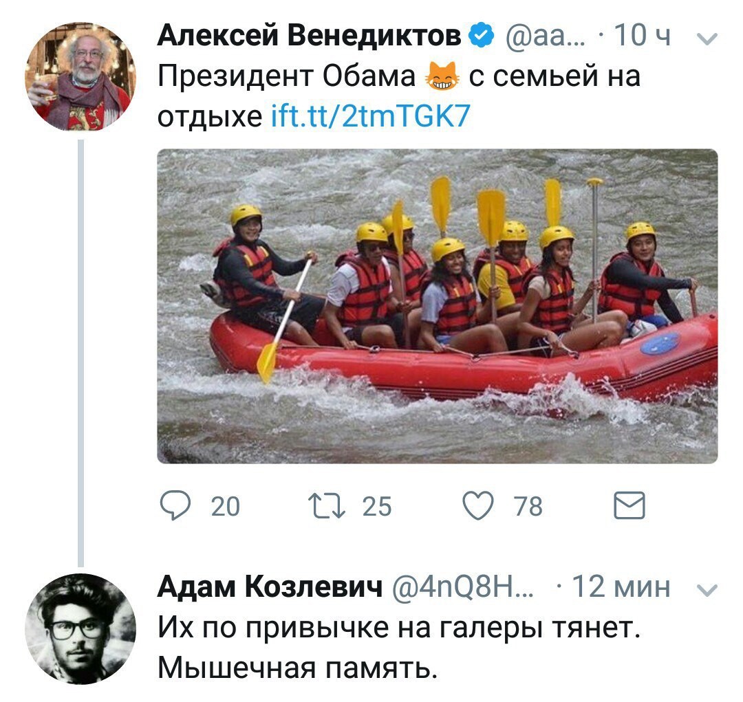Viewport: 743px width, 702px height.
Task: Expand options chevron on Козлевич reply
Action: 707,589
